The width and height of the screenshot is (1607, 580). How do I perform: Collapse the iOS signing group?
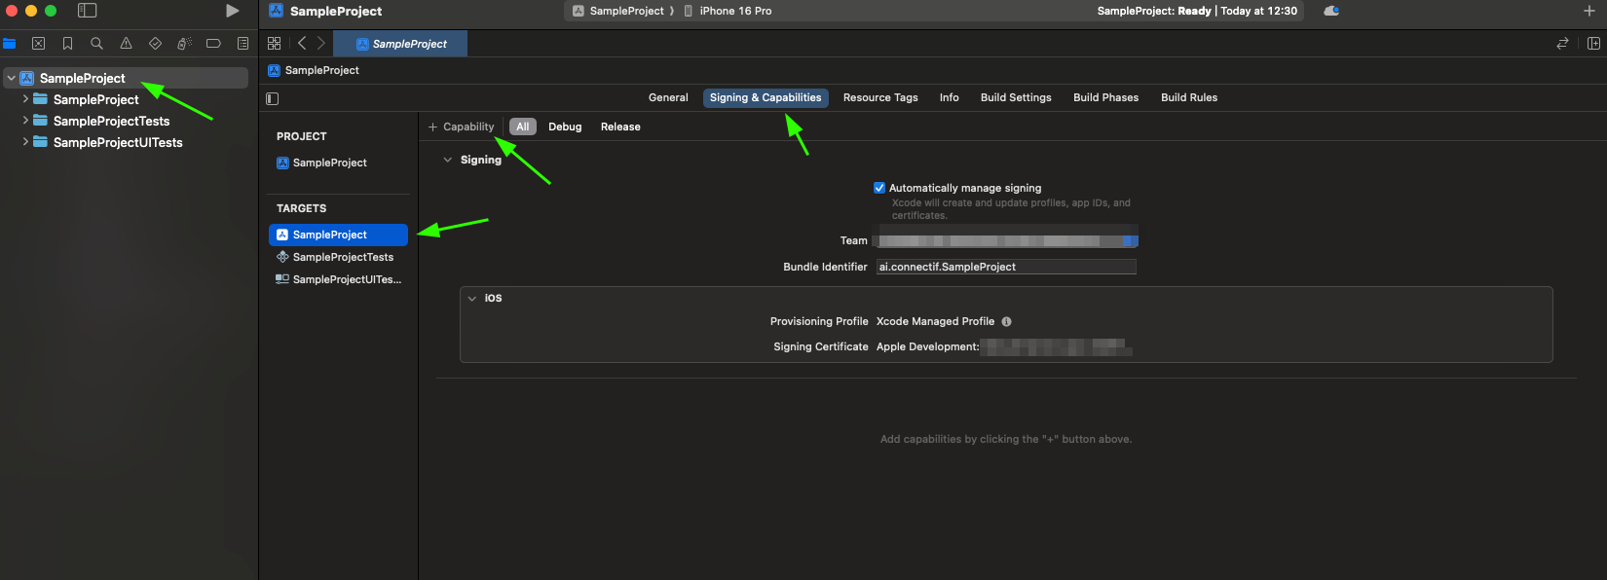pos(472,299)
